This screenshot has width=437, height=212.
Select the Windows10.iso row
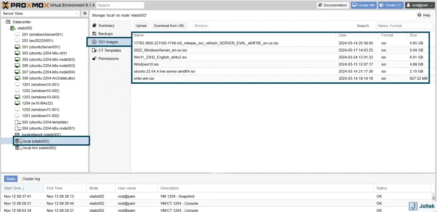coord(280,64)
